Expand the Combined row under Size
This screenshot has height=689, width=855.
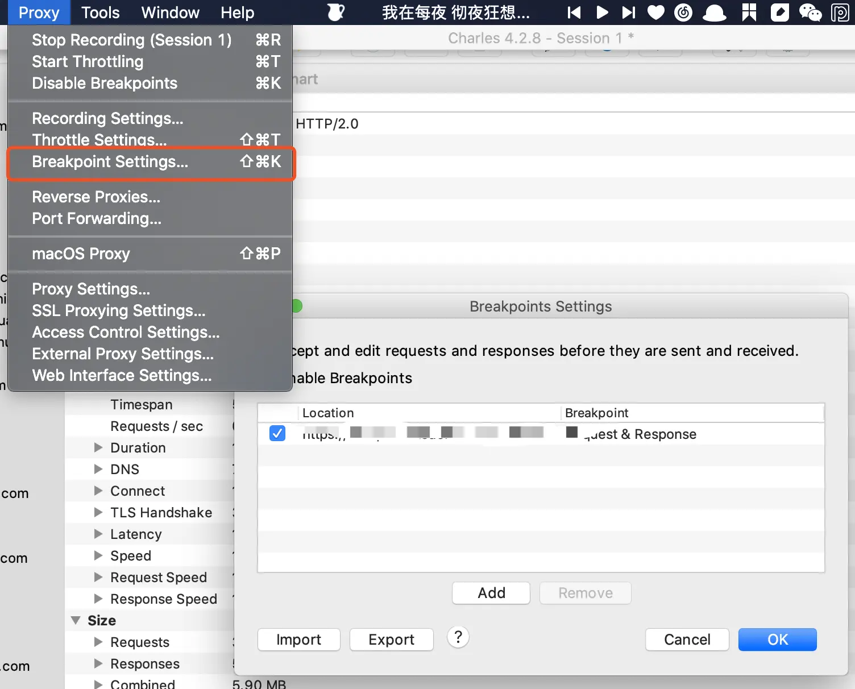point(98,684)
